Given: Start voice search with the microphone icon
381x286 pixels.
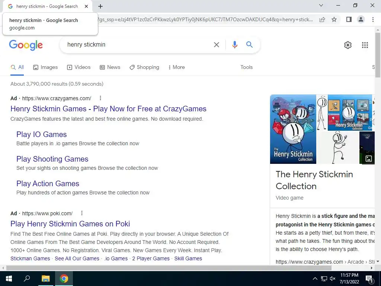Looking at the screenshot, I should point(234,45).
